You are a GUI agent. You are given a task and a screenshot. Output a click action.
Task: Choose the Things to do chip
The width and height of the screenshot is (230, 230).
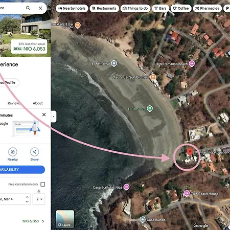click(x=135, y=8)
